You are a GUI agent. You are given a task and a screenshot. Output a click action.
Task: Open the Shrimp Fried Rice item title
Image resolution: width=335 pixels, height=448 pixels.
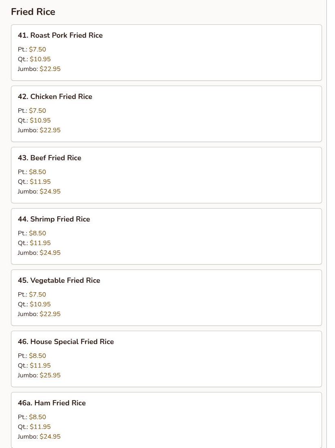[54, 219]
